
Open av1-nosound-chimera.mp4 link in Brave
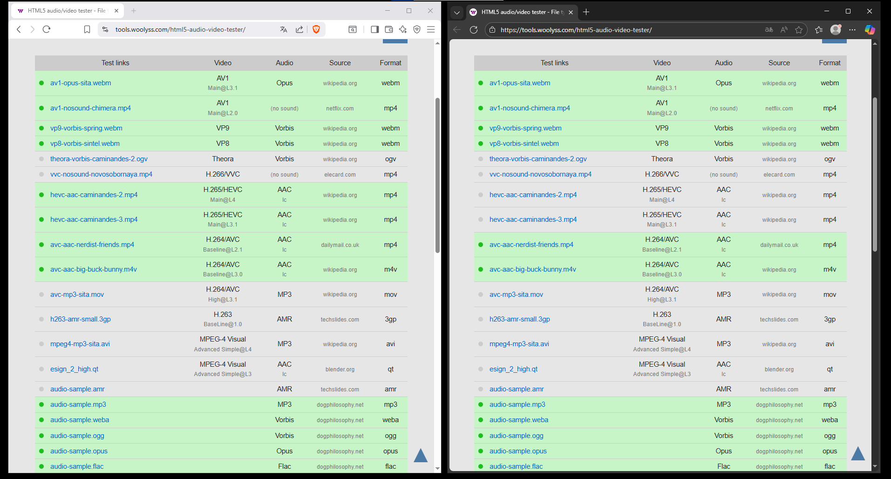pyautogui.click(x=90, y=108)
